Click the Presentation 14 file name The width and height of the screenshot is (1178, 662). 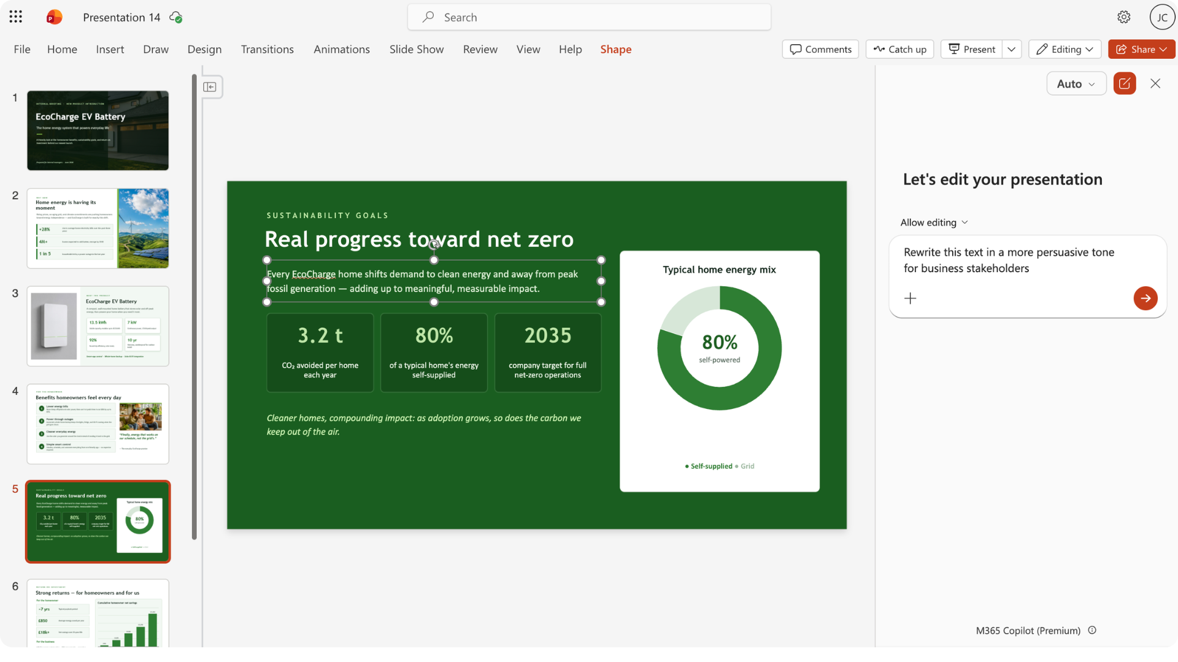tap(121, 17)
